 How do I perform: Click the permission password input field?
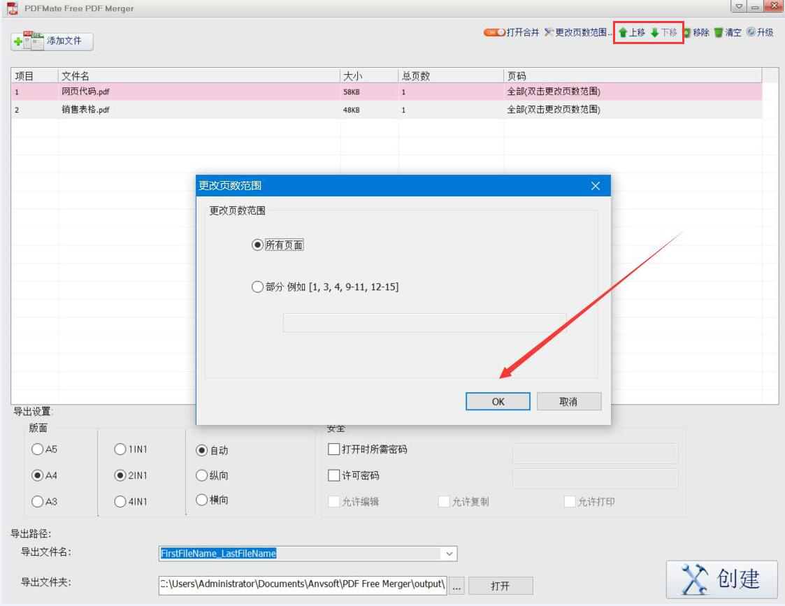596,478
